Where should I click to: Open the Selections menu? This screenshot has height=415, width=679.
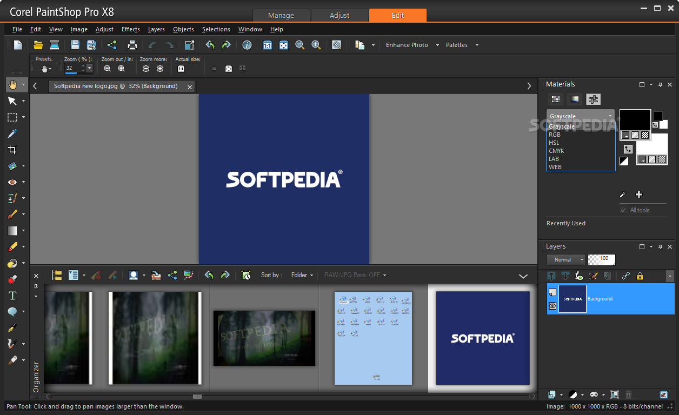point(216,29)
